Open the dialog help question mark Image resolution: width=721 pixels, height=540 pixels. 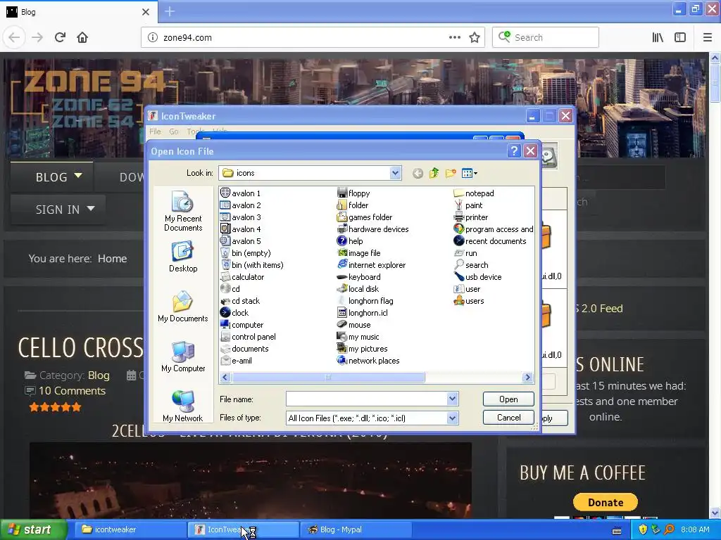click(x=514, y=151)
